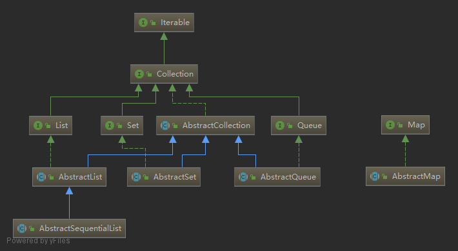Click the AbstractMap label text

(x=416, y=176)
